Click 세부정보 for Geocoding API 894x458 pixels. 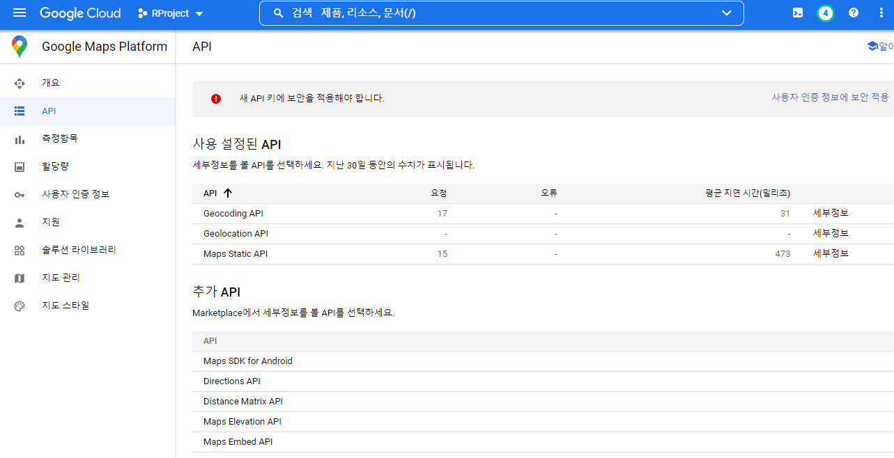pyautogui.click(x=831, y=213)
